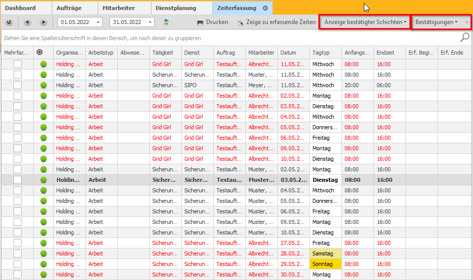Click green status dot in Sonntag row
The width and height of the screenshot is (473, 280).
click(x=44, y=264)
